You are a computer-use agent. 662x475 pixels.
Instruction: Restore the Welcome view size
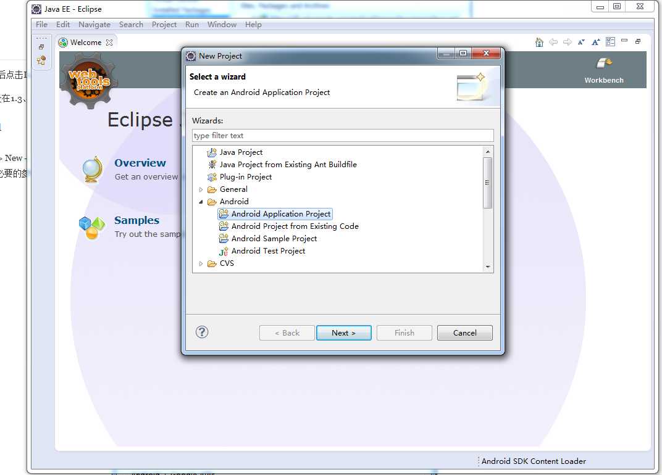pos(638,41)
